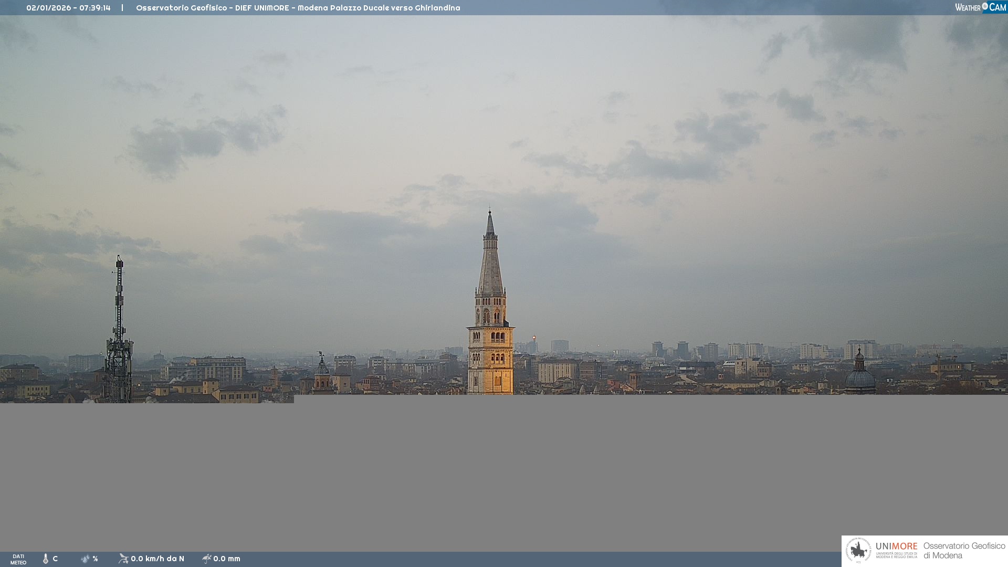The image size is (1008, 567).
Task: Click the round UNIMORE university seal
Action: click(858, 551)
